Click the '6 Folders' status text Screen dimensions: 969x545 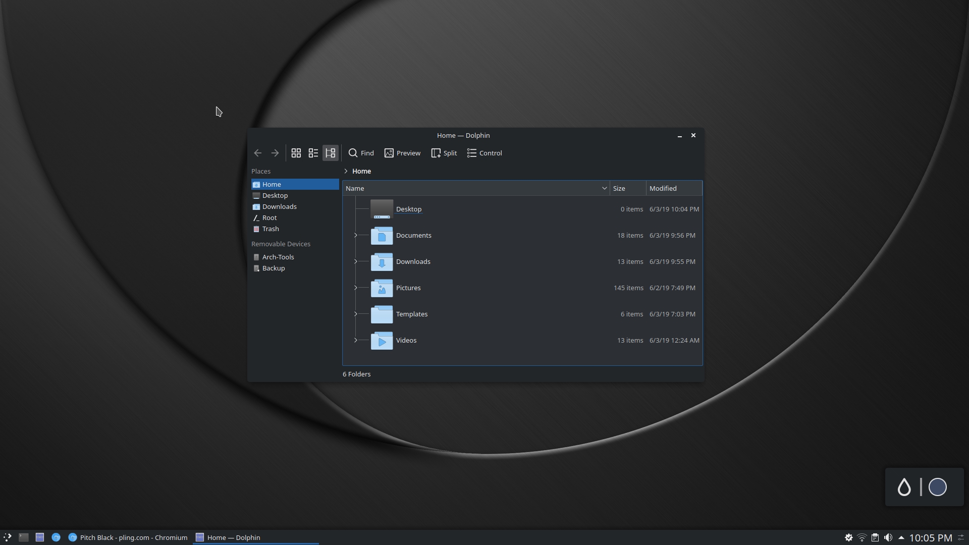coord(357,374)
